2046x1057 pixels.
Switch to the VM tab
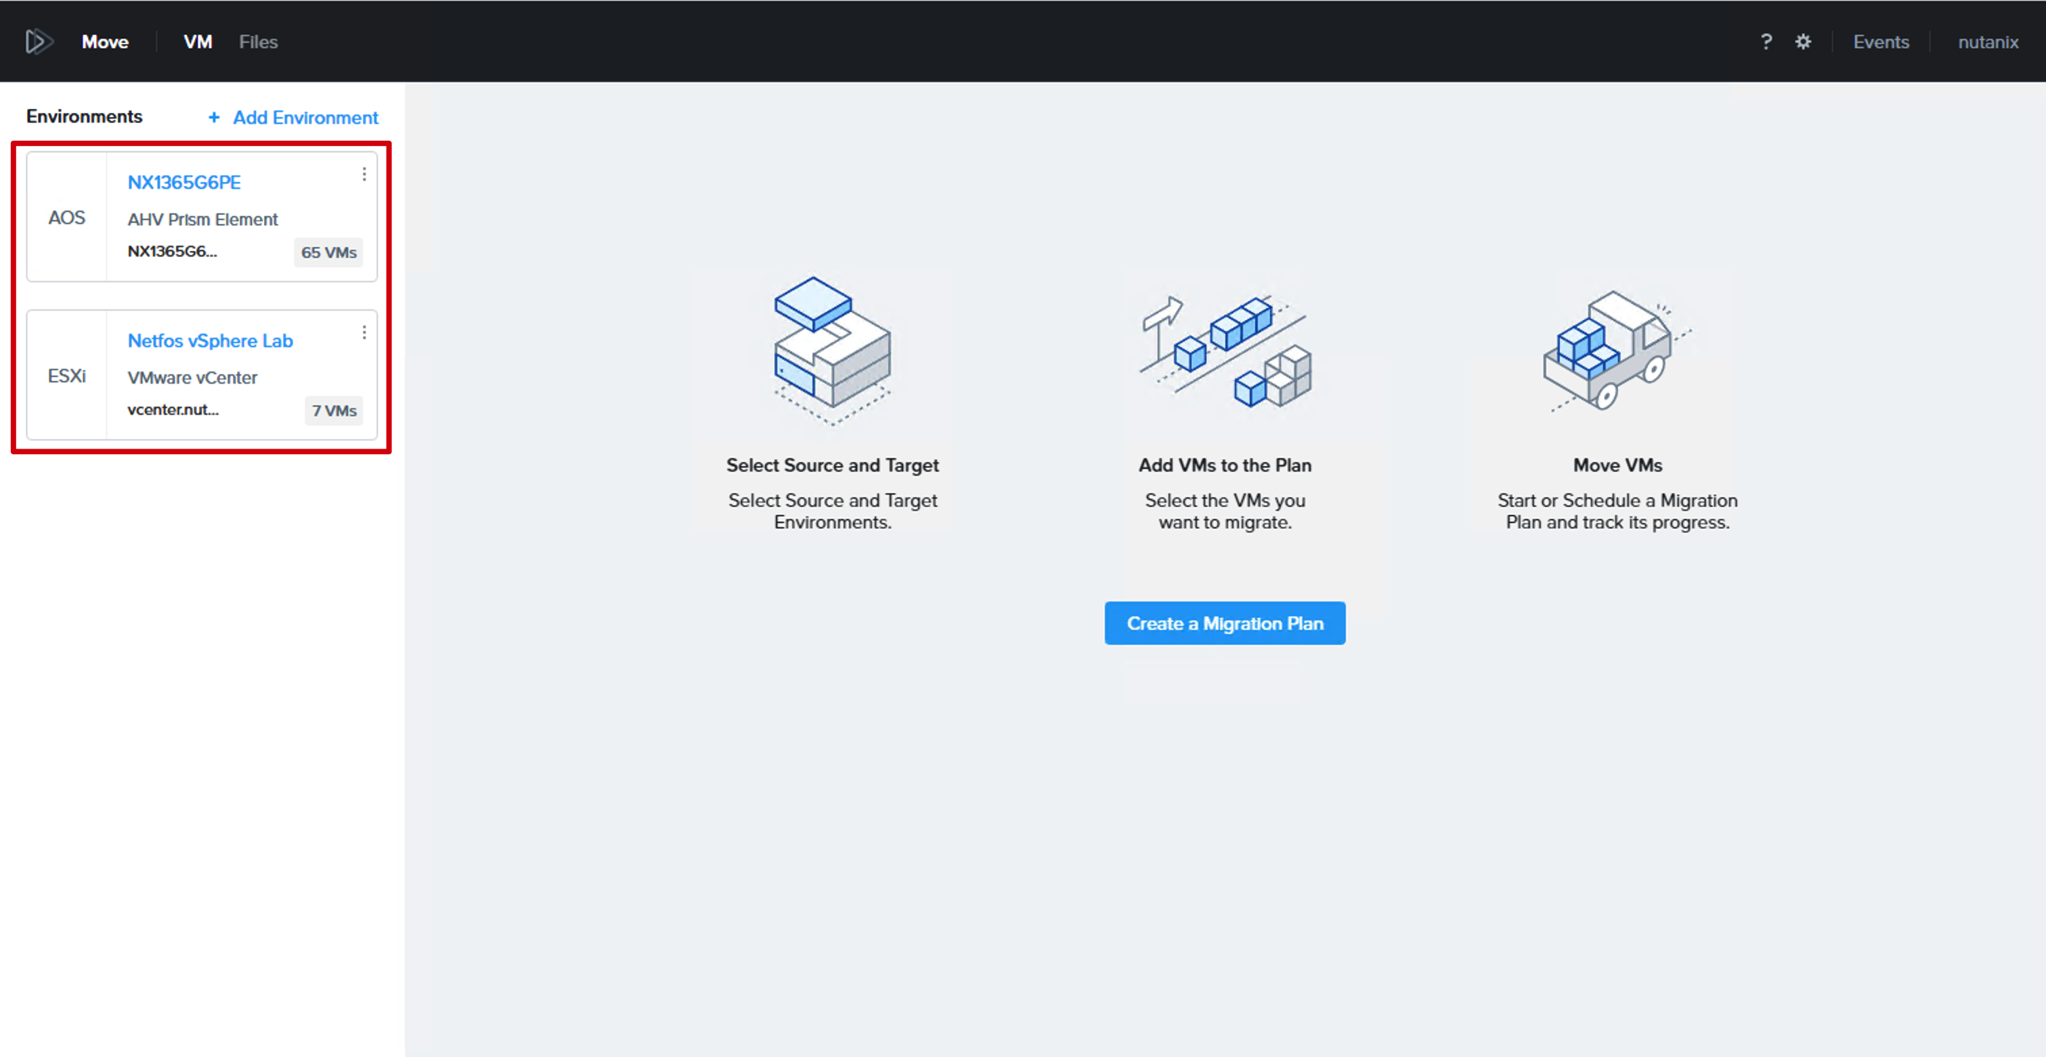click(x=198, y=42)
